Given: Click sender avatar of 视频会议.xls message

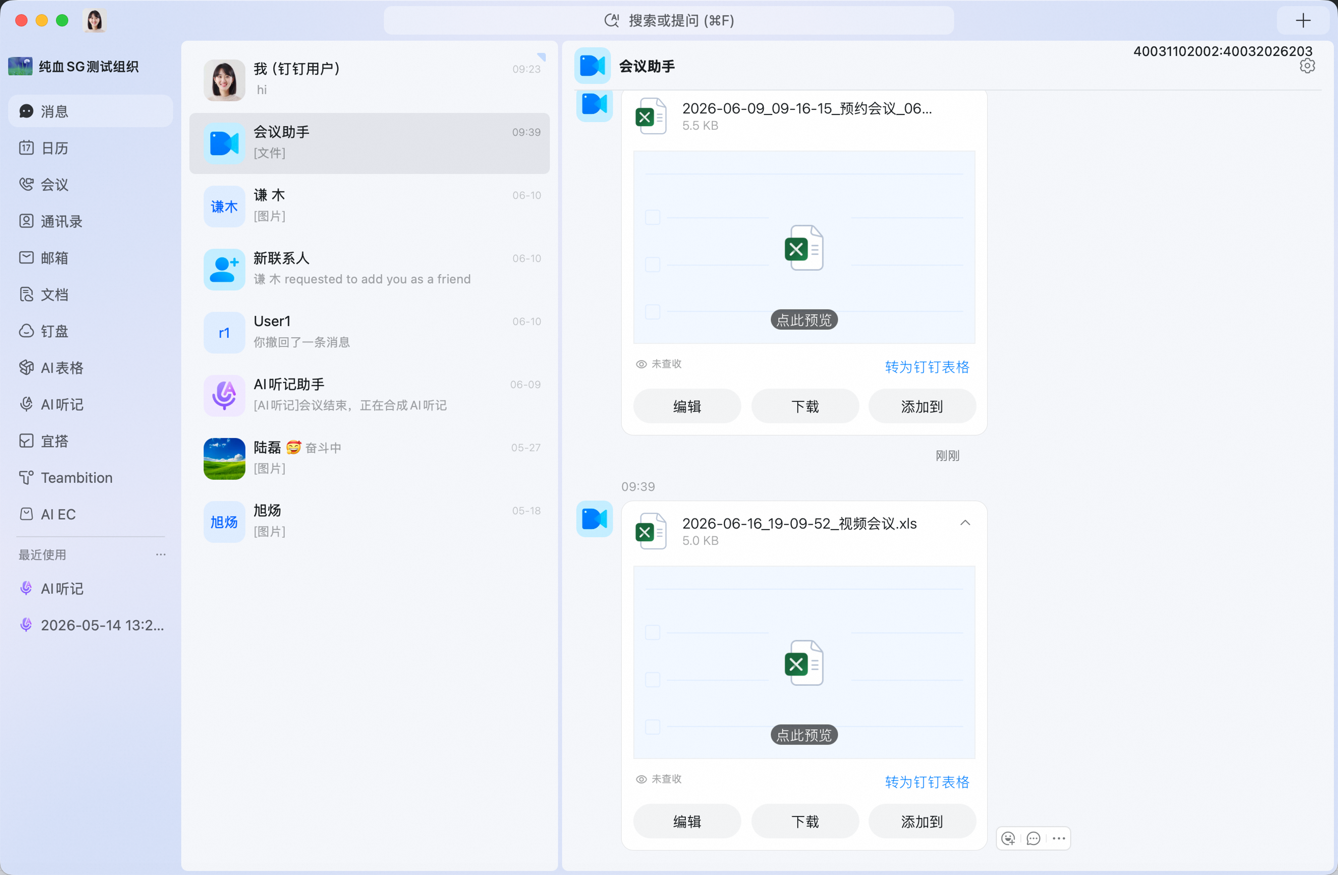Looking at the screenshot, I should coord(594,519).
